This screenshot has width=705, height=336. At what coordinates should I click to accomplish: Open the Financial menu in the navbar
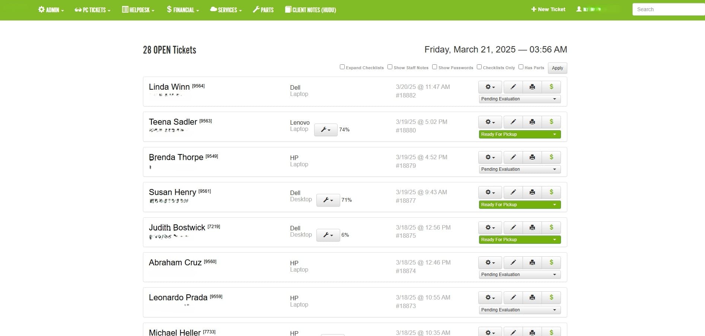183,10
